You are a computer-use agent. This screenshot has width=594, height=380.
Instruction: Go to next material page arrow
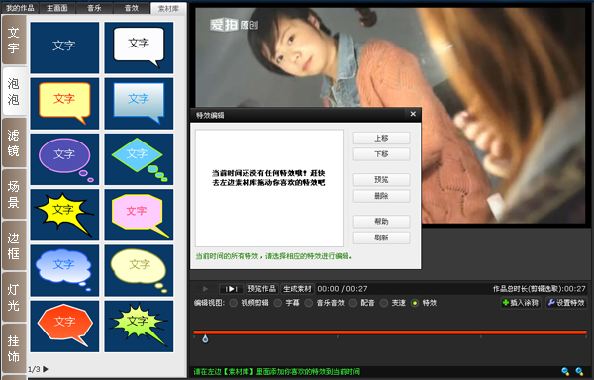[x=46, y=369]
